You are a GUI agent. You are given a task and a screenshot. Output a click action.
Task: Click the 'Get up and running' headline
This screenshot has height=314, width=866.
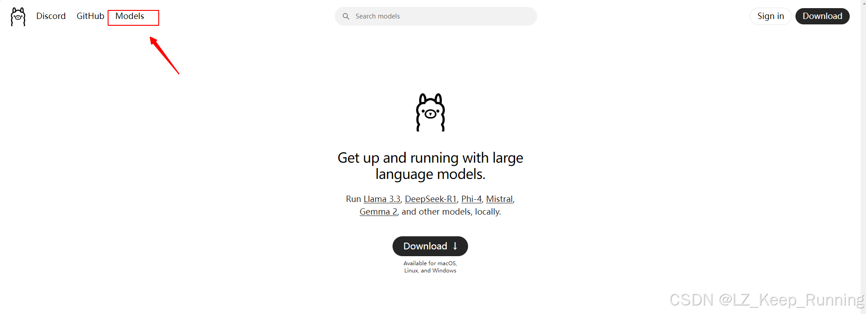point(431,166)
